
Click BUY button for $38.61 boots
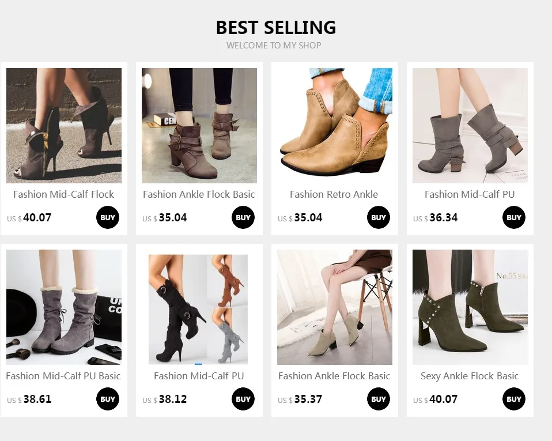pyautogui.click(x=108, y=399)
